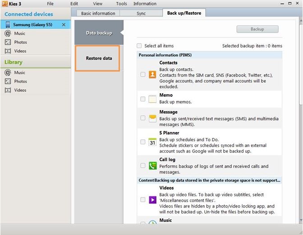
Task: Click the Content section header
Action: point(210,180)
